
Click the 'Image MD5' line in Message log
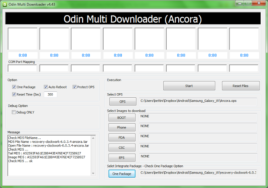click(x=47, y=157)
